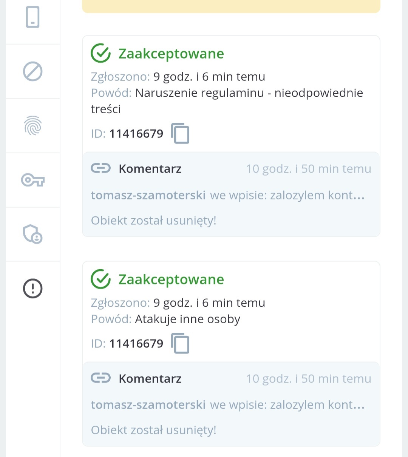Click green check icon of "Atakuje inne osoby" report
The image size is (408, 457).
coord(100,279)
